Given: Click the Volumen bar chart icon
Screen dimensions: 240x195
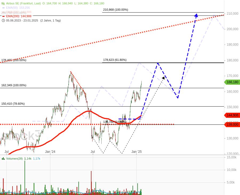Looking at the screenshot, I should [x=3, y=159].
